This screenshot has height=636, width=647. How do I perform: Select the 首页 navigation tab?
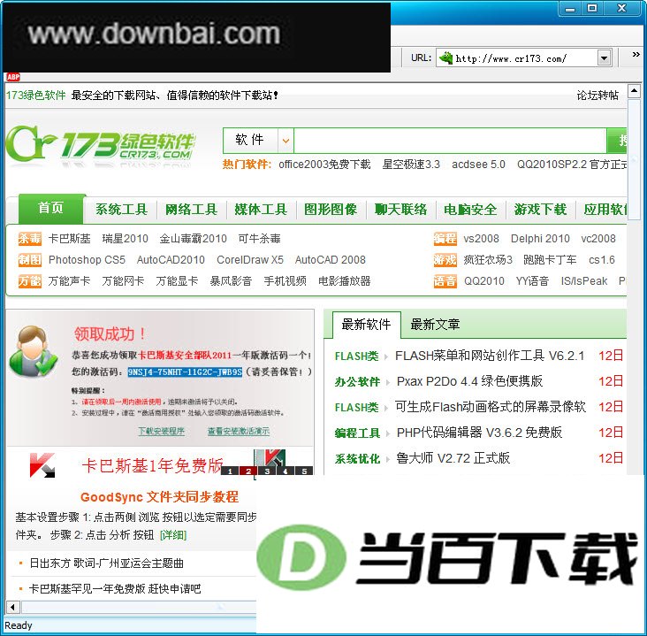point(51,208)
